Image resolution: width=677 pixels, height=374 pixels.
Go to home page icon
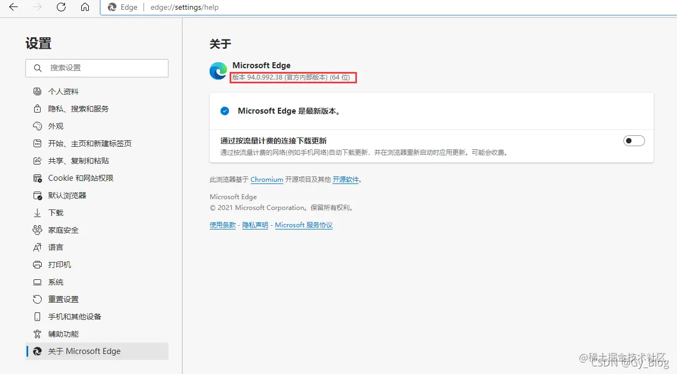85,7
